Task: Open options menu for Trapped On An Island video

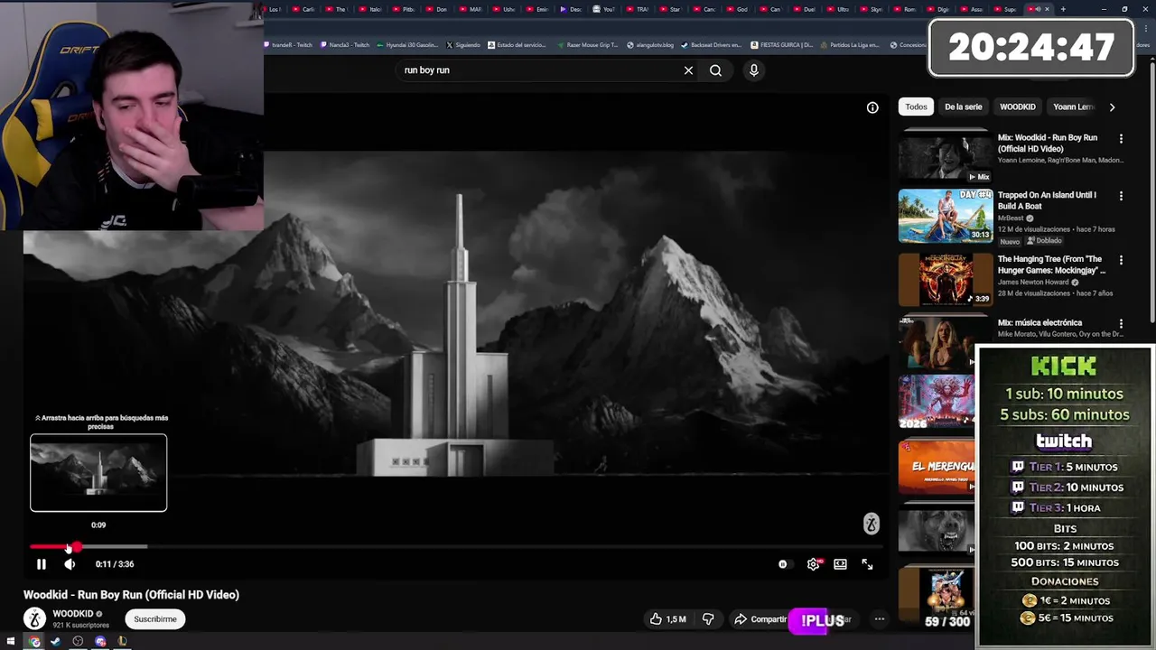Action: 1121,196
